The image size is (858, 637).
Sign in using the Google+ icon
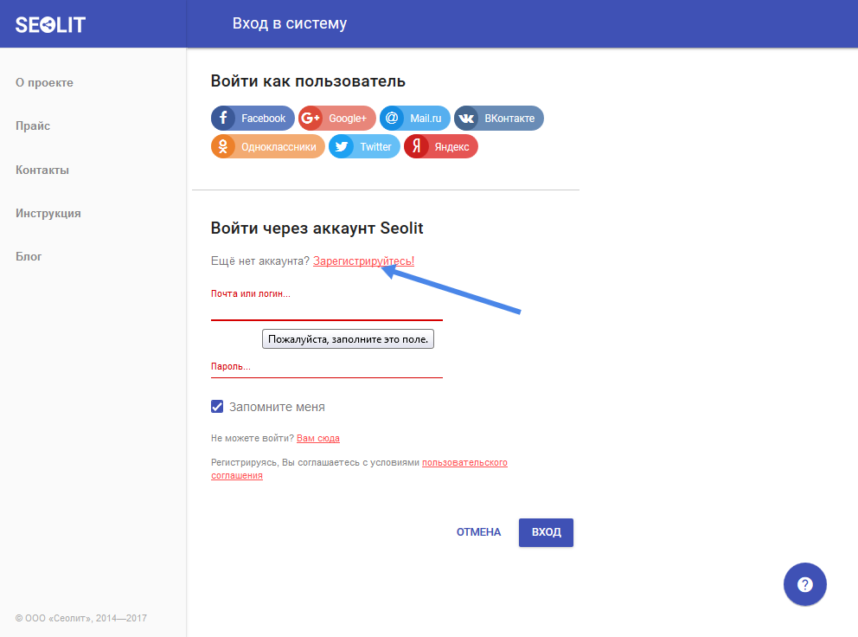pyautogui.click(x=311, y=119)
